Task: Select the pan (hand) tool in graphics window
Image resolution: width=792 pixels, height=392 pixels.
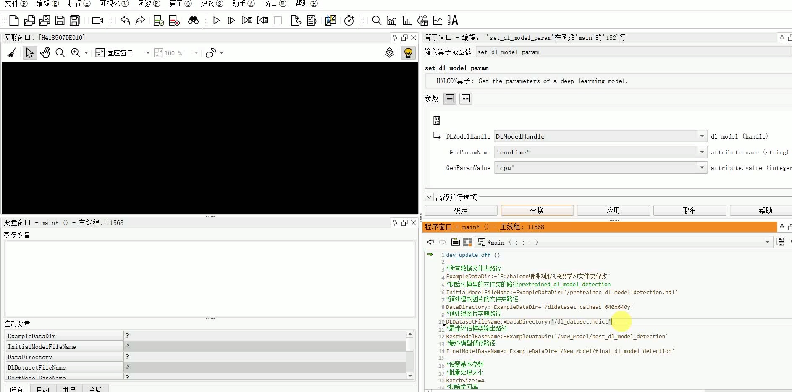Action: (45, 52)
